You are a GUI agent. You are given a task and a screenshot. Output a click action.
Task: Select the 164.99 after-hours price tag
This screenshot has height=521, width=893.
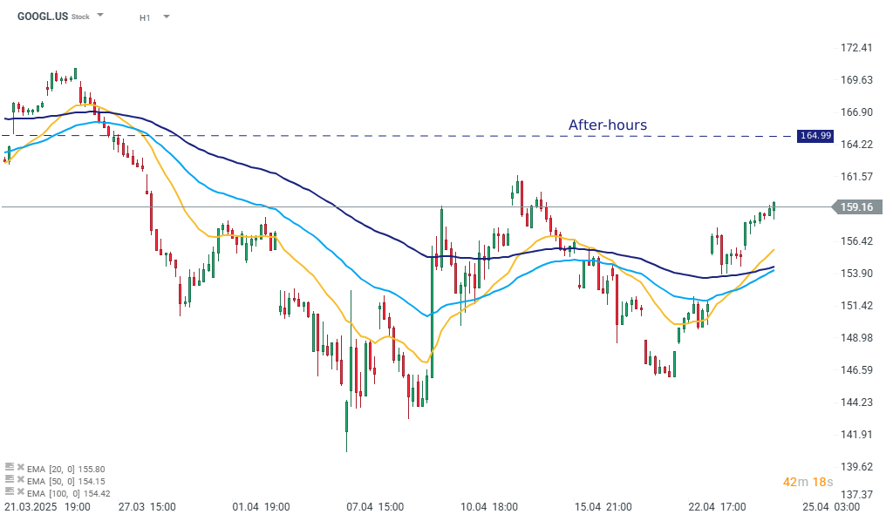815,136
